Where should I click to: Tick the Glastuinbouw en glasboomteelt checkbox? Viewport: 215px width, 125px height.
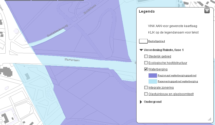[146, 94]
